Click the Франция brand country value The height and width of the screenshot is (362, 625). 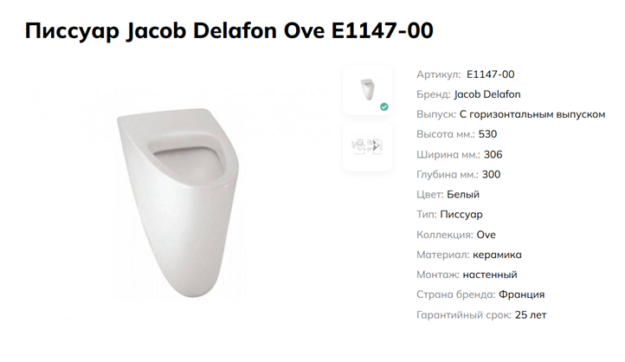(521, 294)
